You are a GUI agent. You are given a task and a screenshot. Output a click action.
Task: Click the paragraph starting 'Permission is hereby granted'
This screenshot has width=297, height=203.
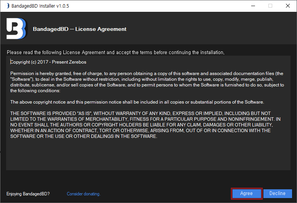pos(147,82)
